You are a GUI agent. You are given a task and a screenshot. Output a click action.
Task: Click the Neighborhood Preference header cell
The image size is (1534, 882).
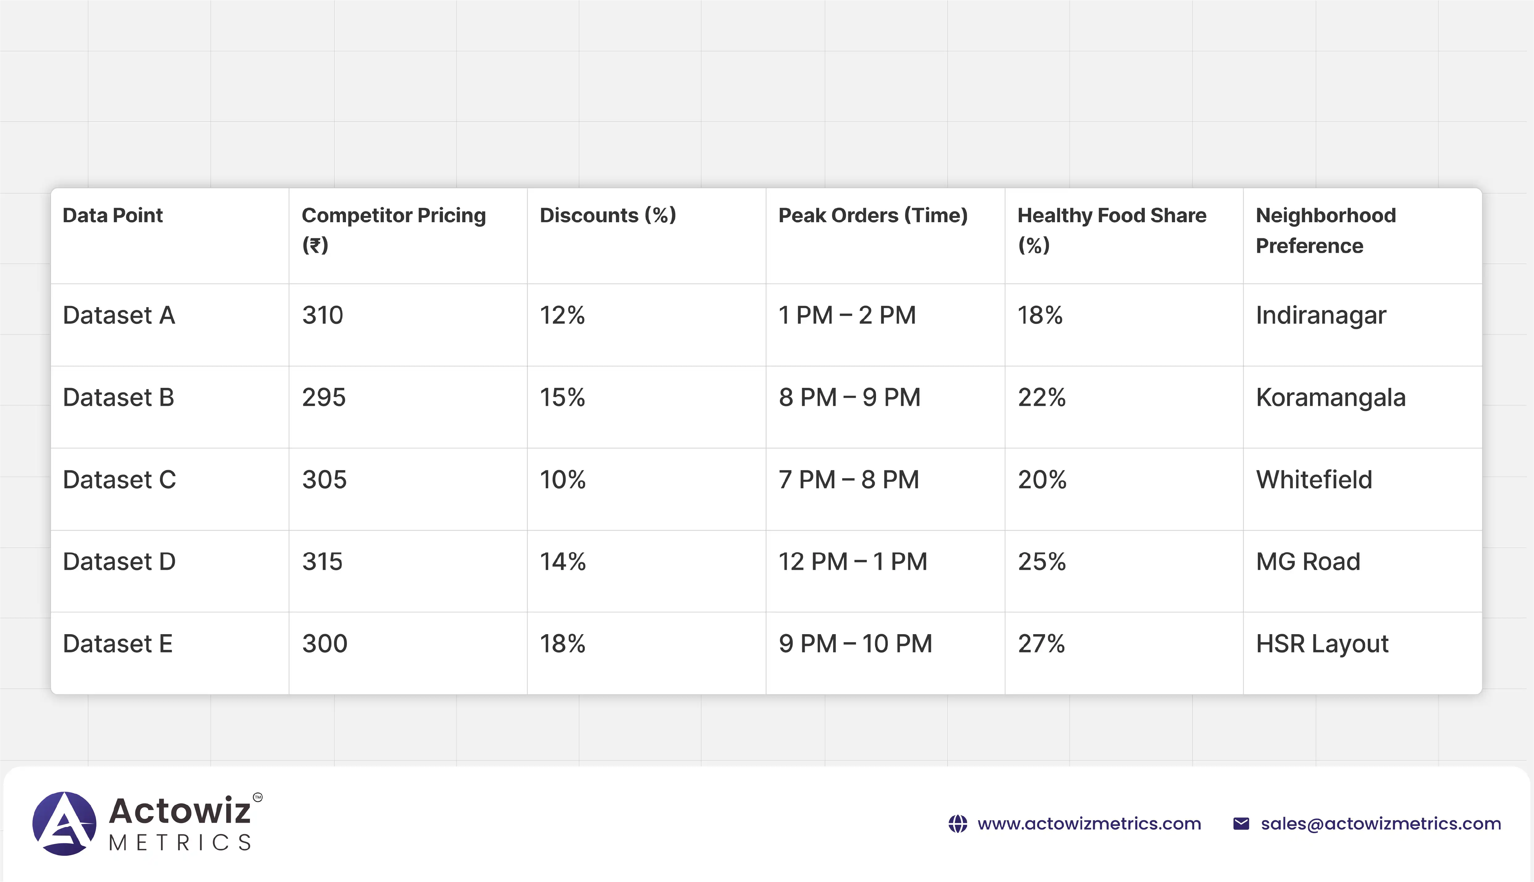point(1325,230)
